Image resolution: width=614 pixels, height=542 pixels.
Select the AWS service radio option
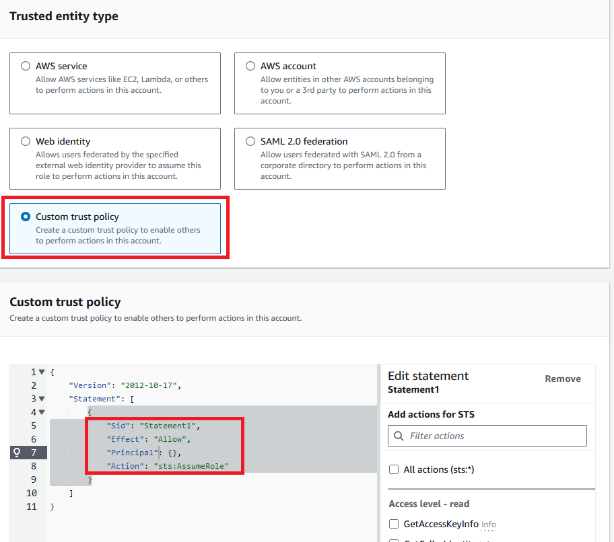click(26, 66)
